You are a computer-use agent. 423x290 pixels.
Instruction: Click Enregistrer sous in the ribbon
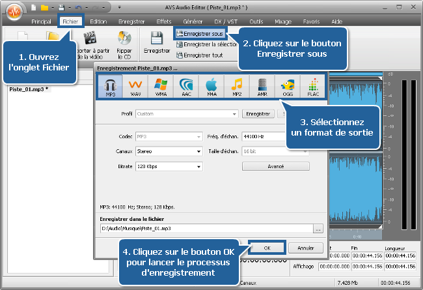(x=200, y=33)
